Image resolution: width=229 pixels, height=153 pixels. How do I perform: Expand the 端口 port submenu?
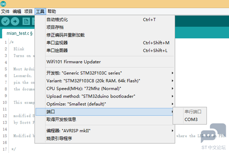coord(104,112)
